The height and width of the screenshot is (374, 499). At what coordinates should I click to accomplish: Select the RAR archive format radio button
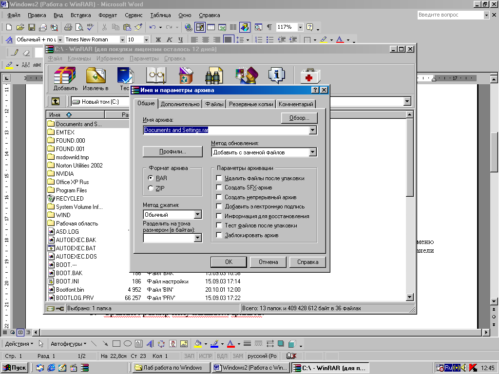click(x=151, y=178)
